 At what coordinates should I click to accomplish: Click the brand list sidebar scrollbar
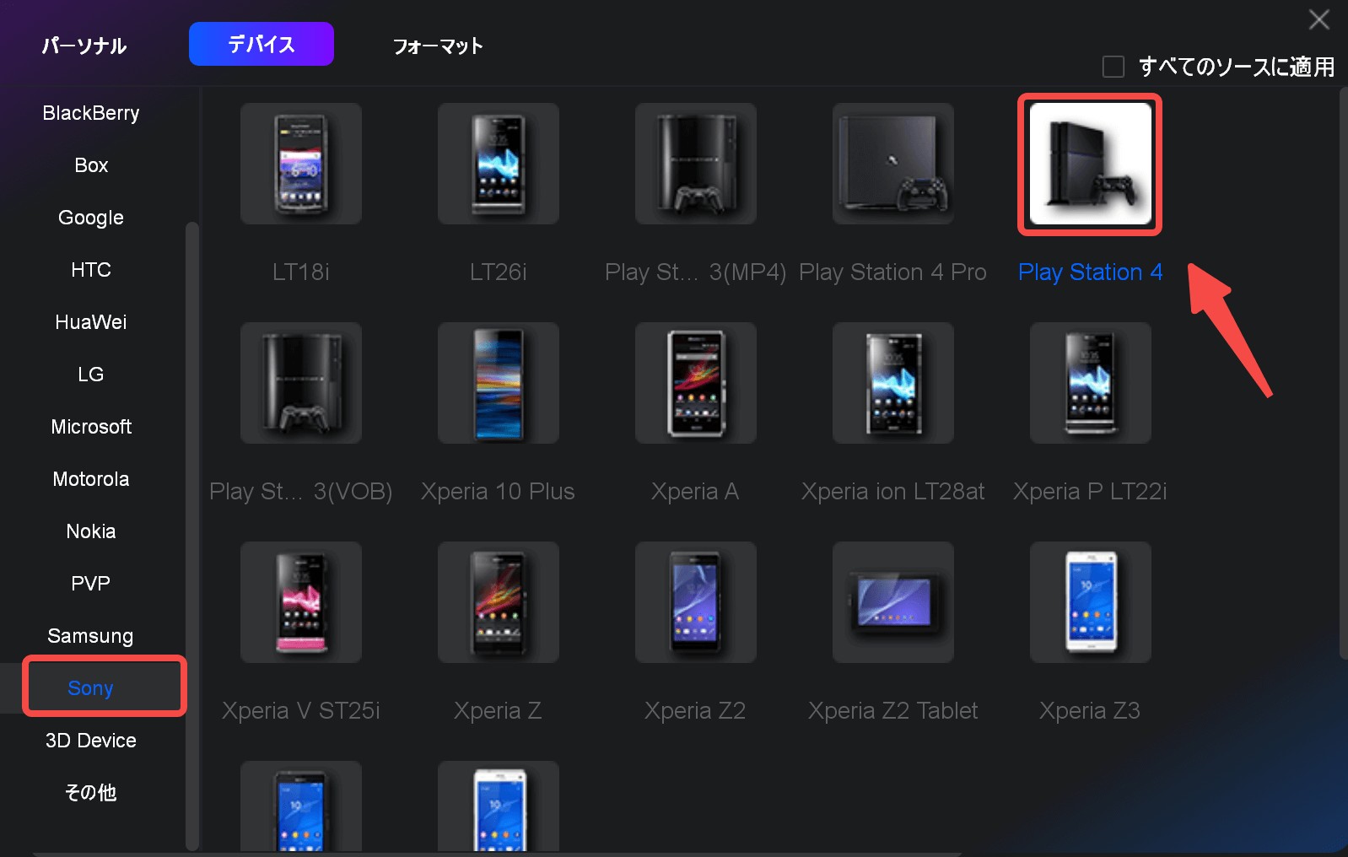click(x=191, y=536)
